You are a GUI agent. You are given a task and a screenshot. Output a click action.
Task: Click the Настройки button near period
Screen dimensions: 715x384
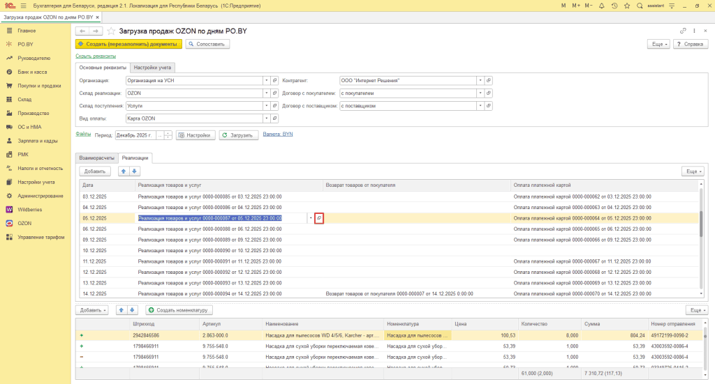tap(196, 136)
